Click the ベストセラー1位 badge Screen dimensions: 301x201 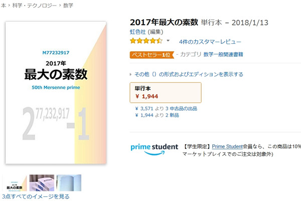tap(152, 55)
